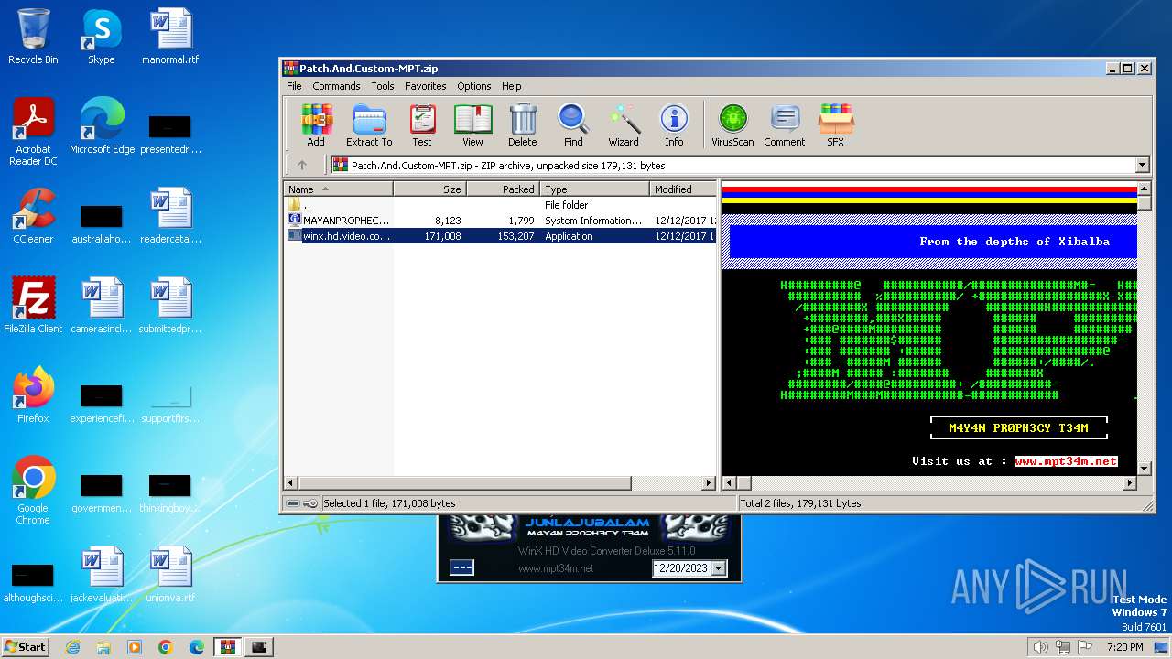
Task: Open jackevaluati... document on desktop
Action: 102,575
